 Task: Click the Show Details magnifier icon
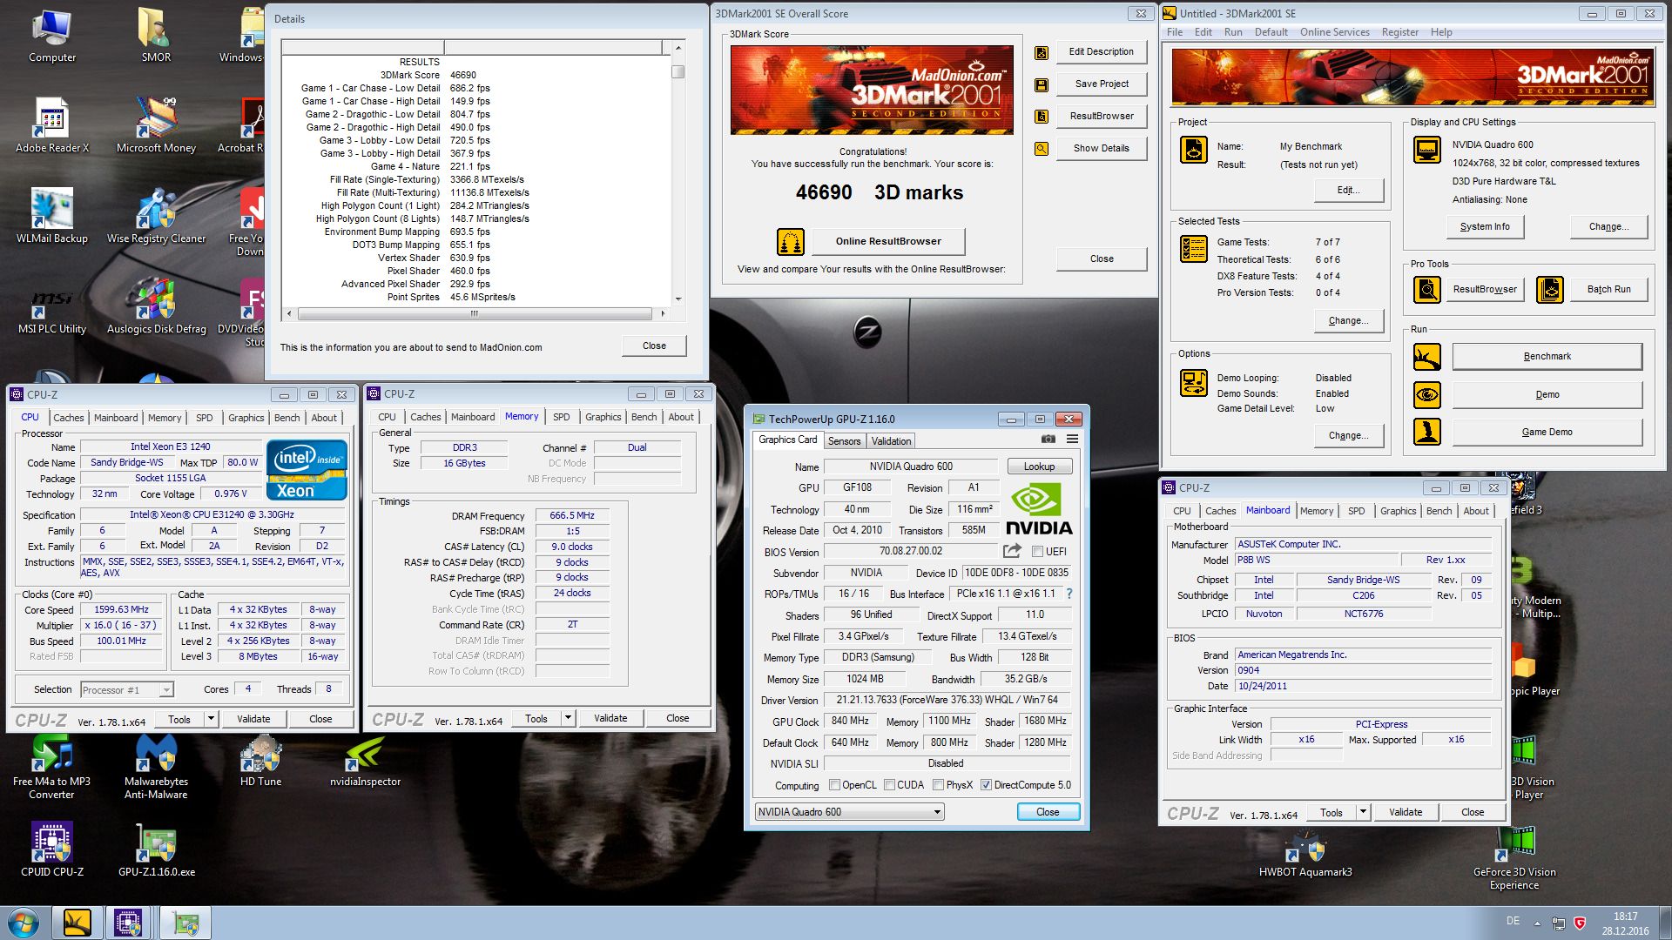coord(1041,149)
